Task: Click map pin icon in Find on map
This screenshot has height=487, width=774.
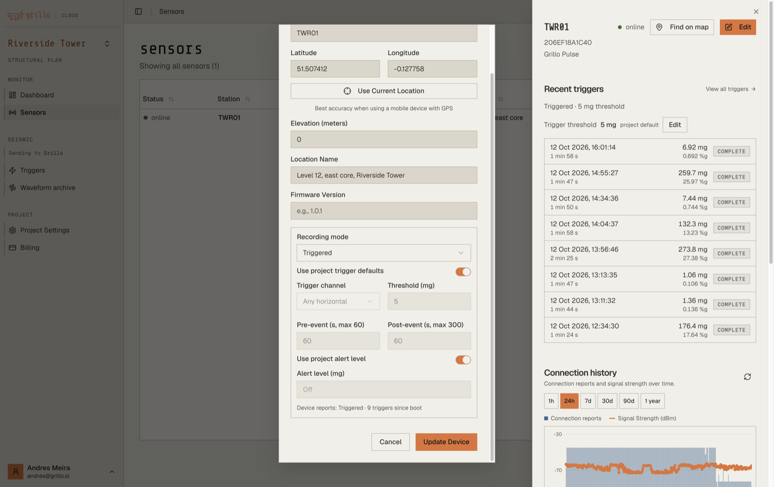Action: pos(659,27)
